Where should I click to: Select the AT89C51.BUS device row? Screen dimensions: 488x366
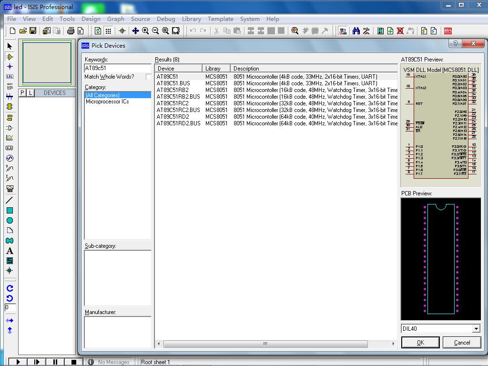point(276,83)
